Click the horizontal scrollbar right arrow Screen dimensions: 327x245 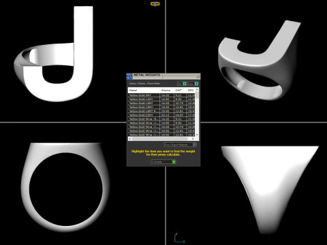pyautogui.click(x=193, y=139)
